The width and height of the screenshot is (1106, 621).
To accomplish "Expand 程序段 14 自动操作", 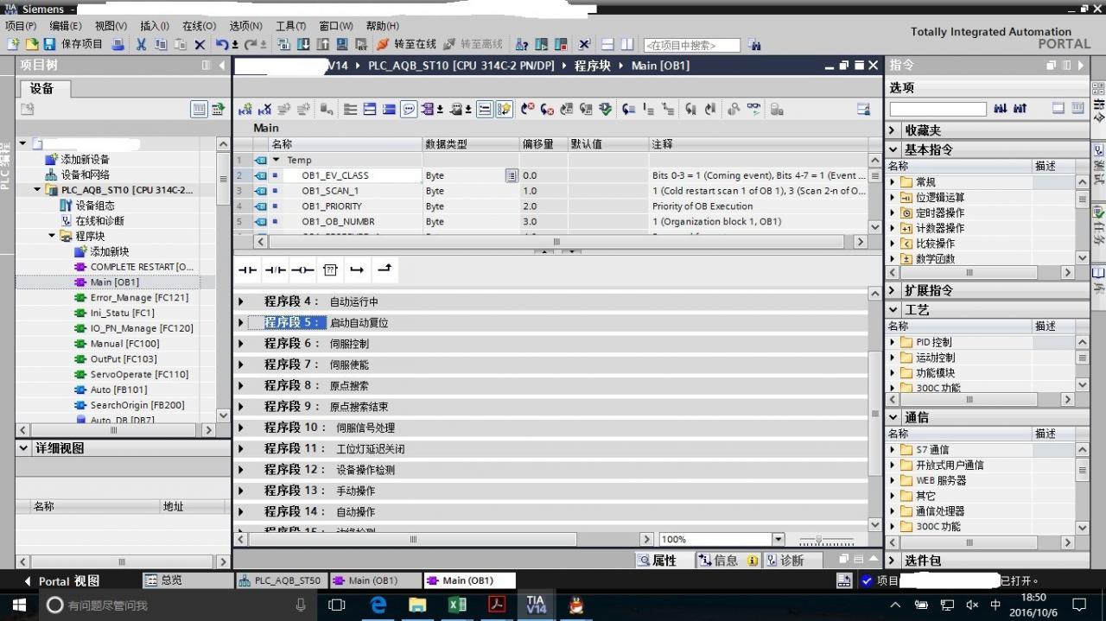I will click(x=242, y=511).
